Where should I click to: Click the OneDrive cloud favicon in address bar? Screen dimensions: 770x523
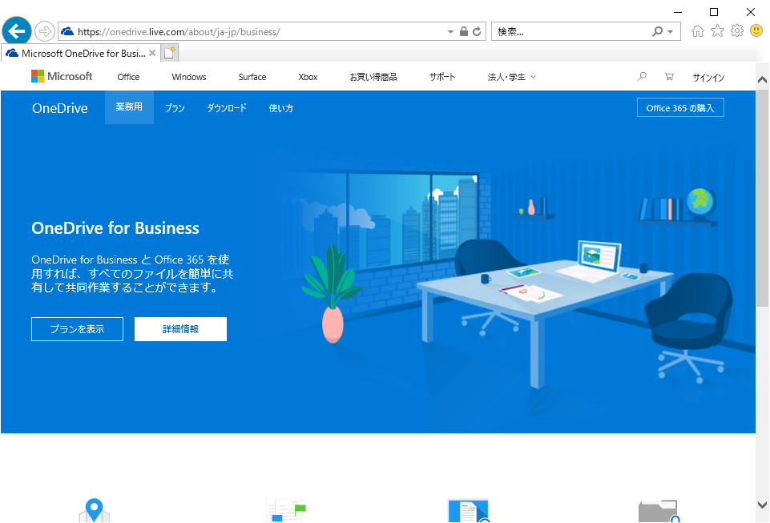pyautogui.click(x=67, y=31)
